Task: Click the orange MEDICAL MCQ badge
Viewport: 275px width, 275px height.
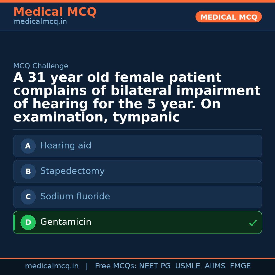Action: coord(228,17)
